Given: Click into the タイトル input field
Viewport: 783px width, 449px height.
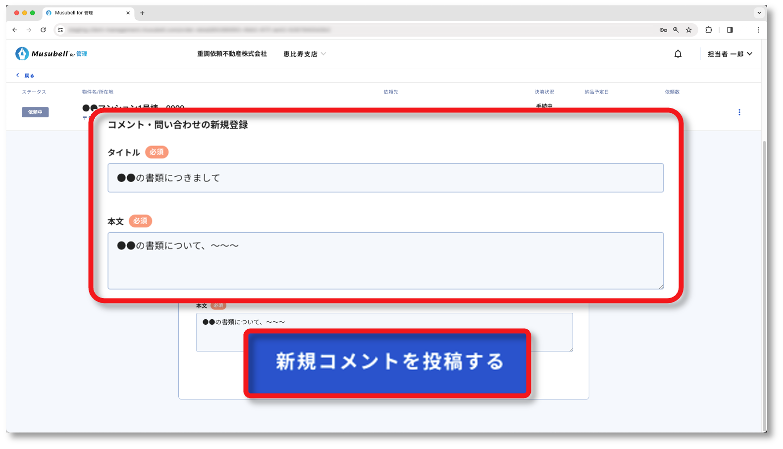Looking at the screenshot, I should point(385,178).
